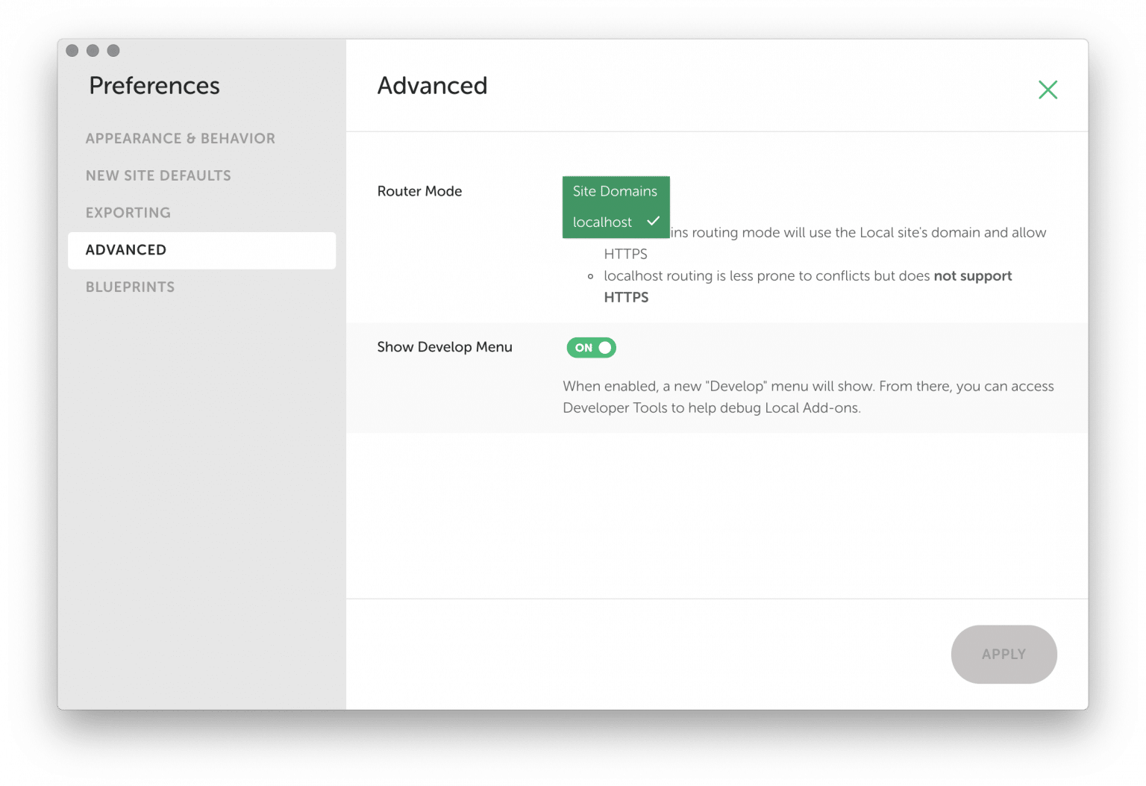Open Appearance & Behavior preferences
This screenshot has height=786, width=1146.
[x=181, y=139]
